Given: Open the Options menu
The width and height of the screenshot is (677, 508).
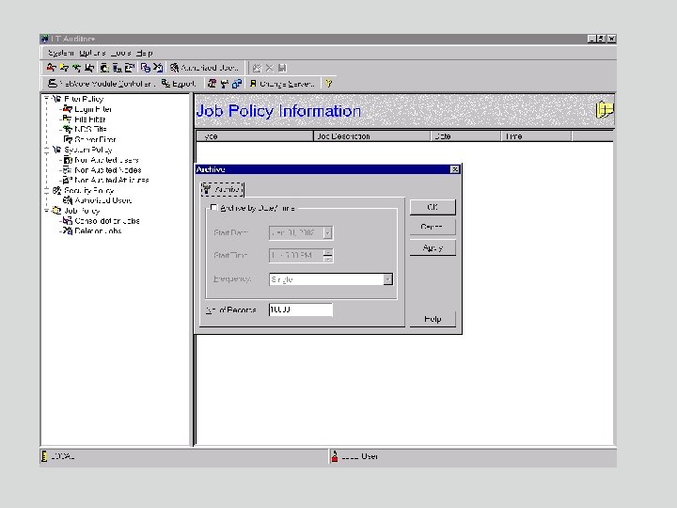Looking at the screenshot, I should click(92, 53).
